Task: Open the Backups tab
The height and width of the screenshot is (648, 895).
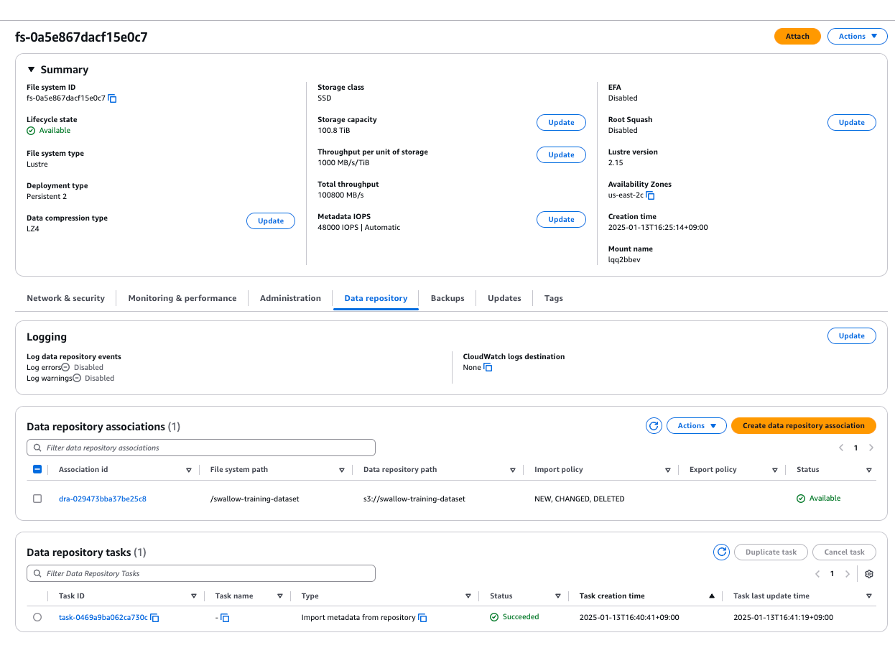Action: pos(447,298)
